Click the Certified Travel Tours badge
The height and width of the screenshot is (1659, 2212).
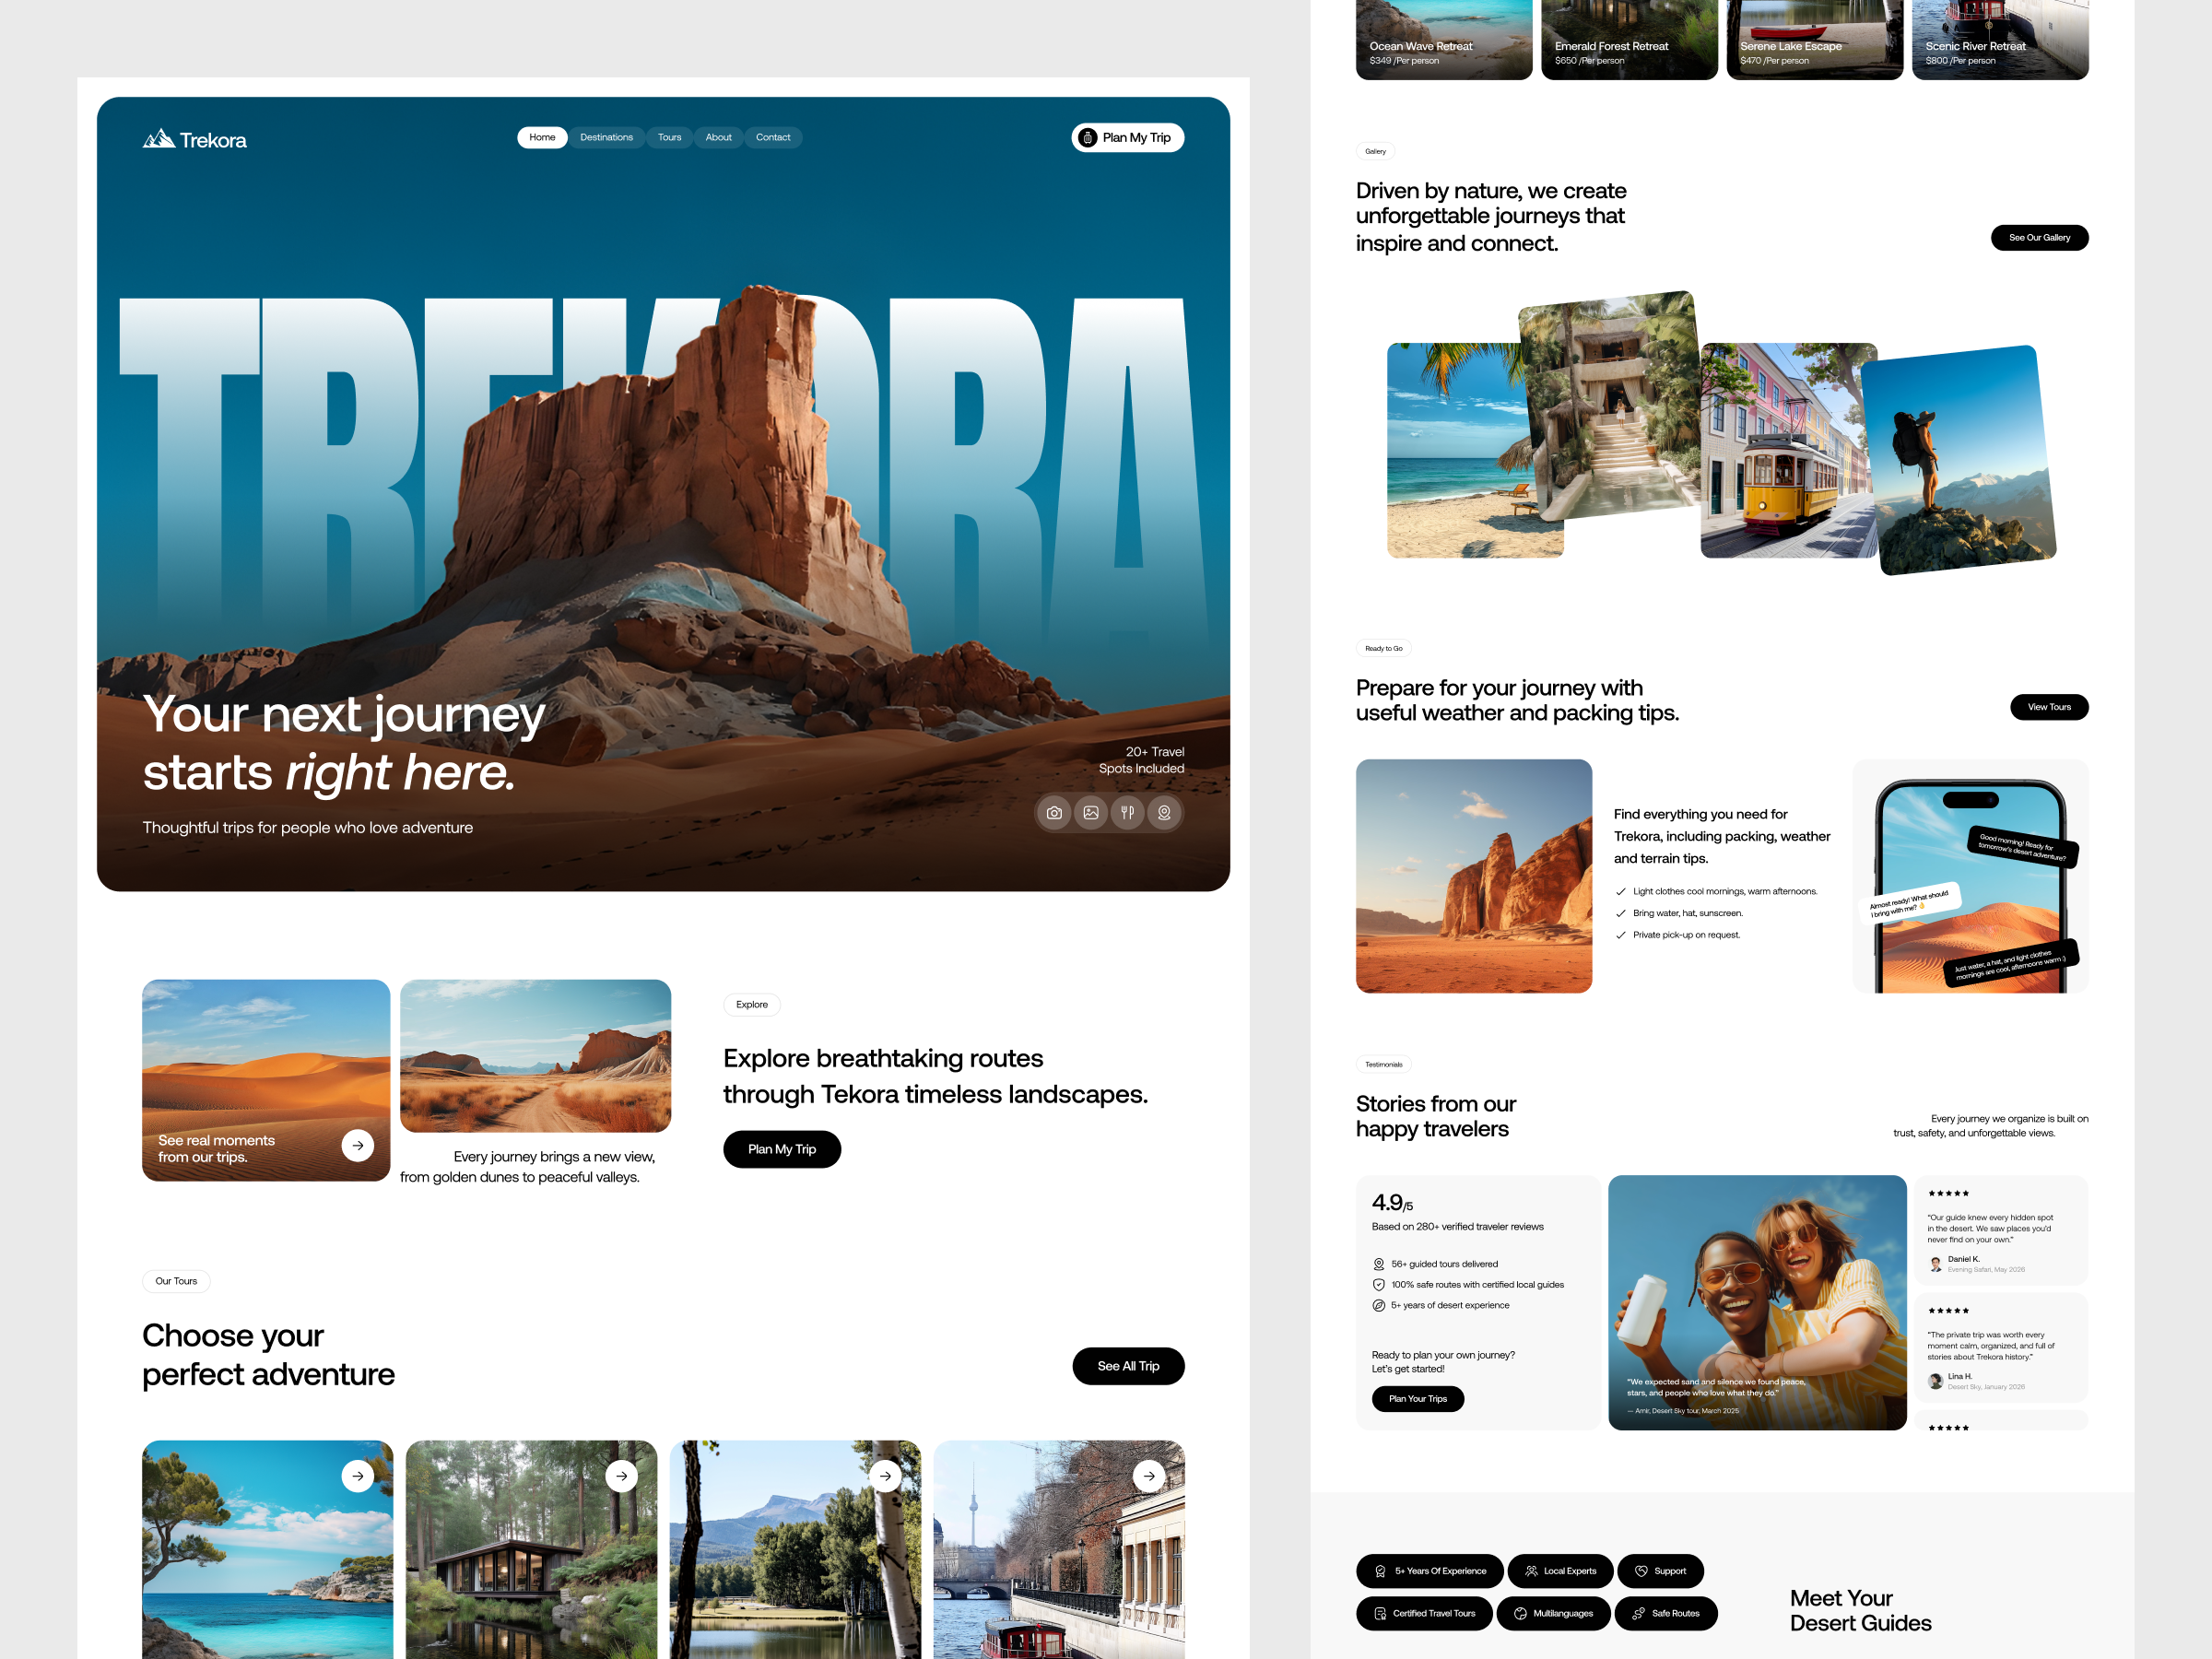[1424, 1614]
